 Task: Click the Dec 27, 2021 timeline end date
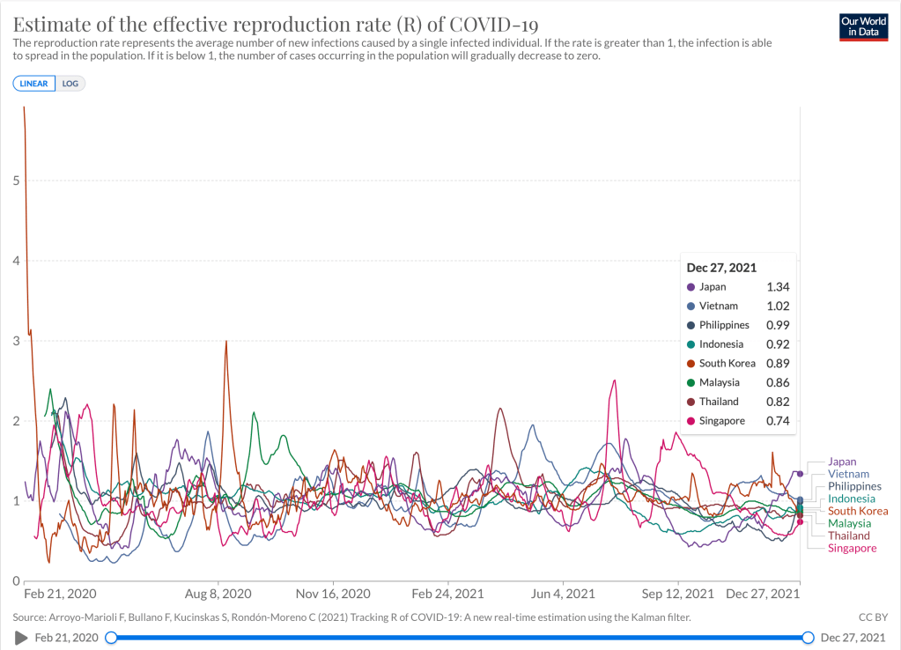[852, 638]
